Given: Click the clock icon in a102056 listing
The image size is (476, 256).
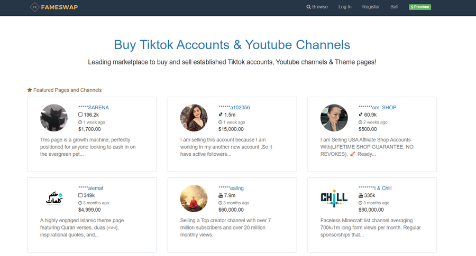Looking at the screenshot, I should click(x=220, y=122).
